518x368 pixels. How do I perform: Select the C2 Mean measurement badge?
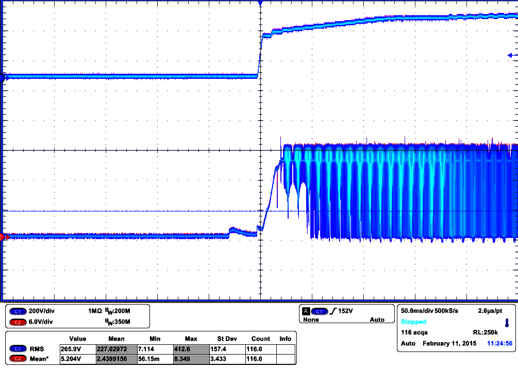18,358
